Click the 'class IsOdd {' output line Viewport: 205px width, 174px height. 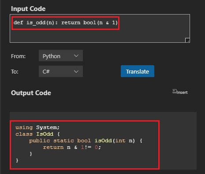(x=37, y=134)
